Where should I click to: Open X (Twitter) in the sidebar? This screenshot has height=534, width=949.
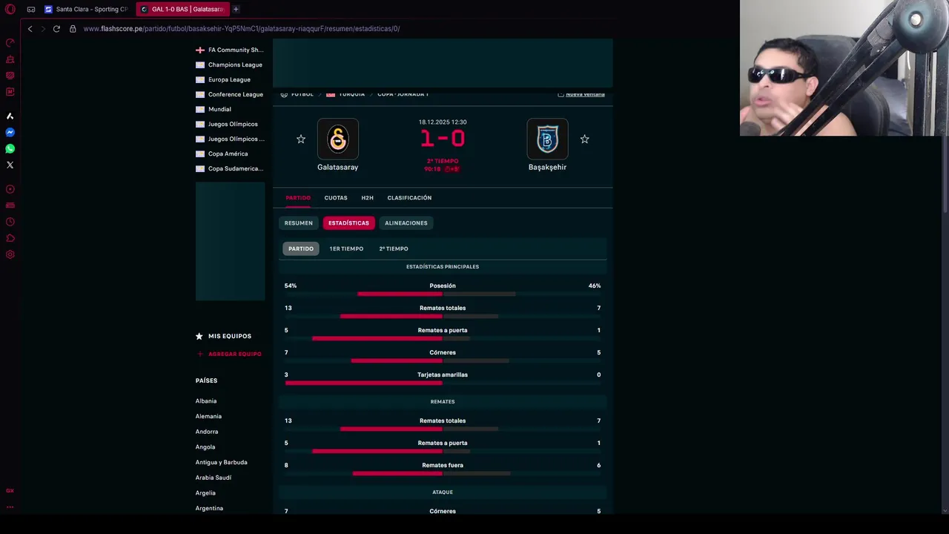(x=10, y=165)
